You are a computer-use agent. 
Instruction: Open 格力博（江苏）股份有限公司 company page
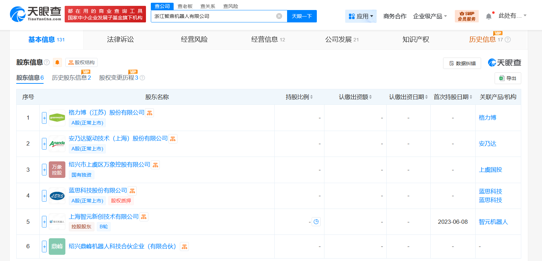tap(107, 112)
